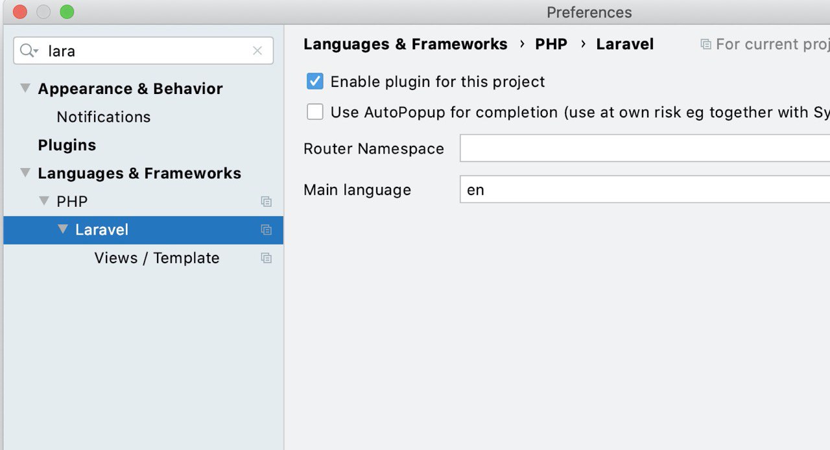Collapse the PHP tree node
The image size is (830, 450).
click(44, 201)
